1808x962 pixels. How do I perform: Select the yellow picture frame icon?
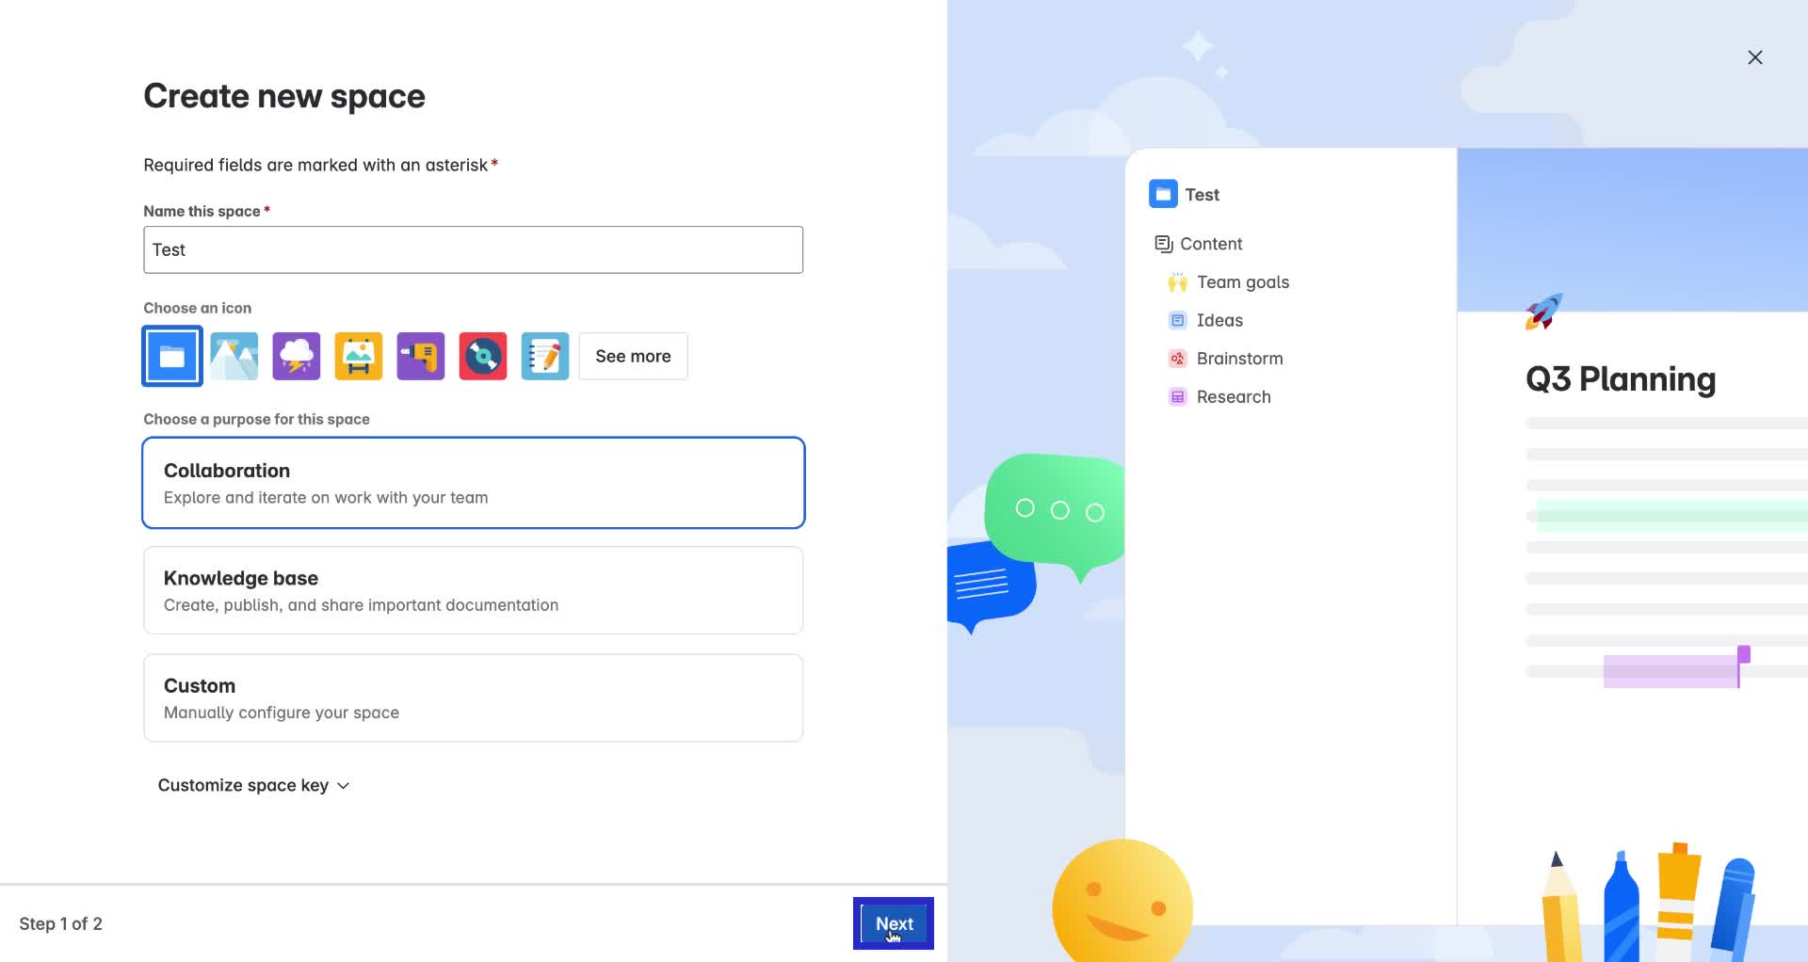(358, 356)
